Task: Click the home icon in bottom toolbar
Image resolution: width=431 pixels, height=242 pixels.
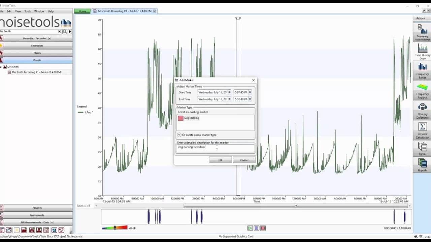Action: pos(32,230)
